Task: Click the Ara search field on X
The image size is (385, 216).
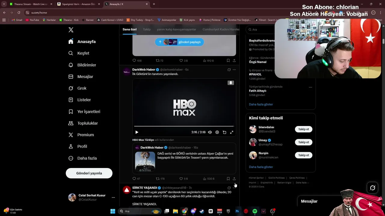Action: [260, 29]
